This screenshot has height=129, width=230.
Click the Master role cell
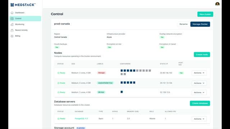point(152,119)
